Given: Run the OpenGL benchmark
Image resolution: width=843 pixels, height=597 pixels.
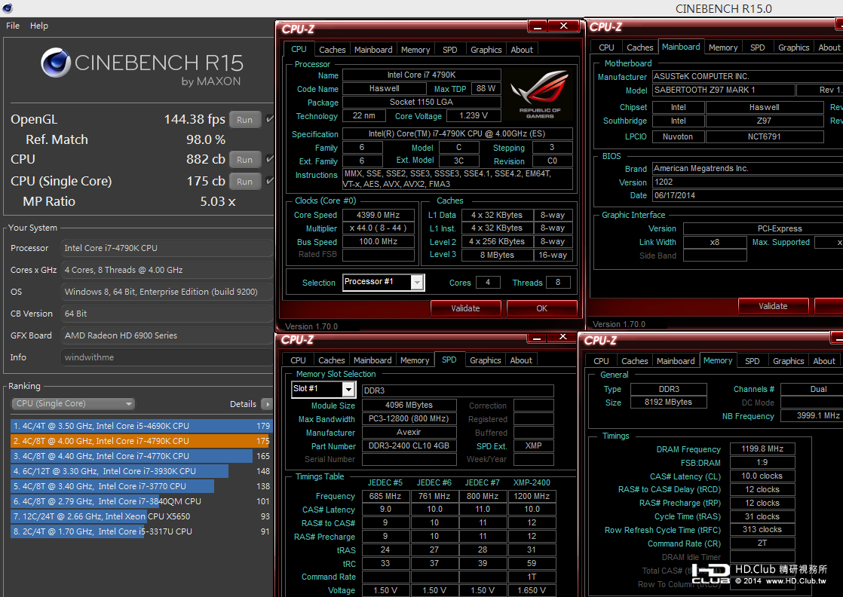Looking at the screenshot, I should coord(244,120).
